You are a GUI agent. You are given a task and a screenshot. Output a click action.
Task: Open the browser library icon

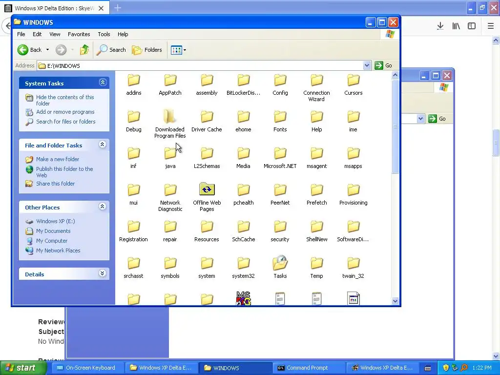(456, 26)
